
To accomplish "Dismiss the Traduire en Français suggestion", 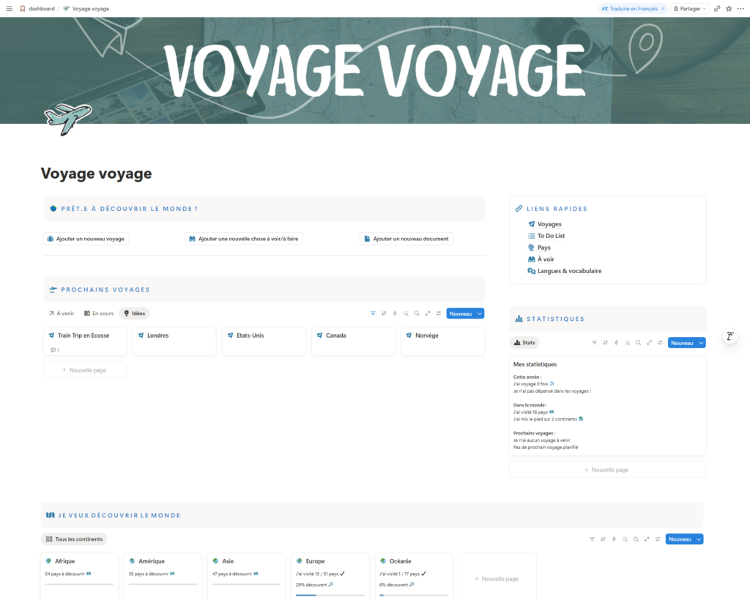I will (663, 8).
